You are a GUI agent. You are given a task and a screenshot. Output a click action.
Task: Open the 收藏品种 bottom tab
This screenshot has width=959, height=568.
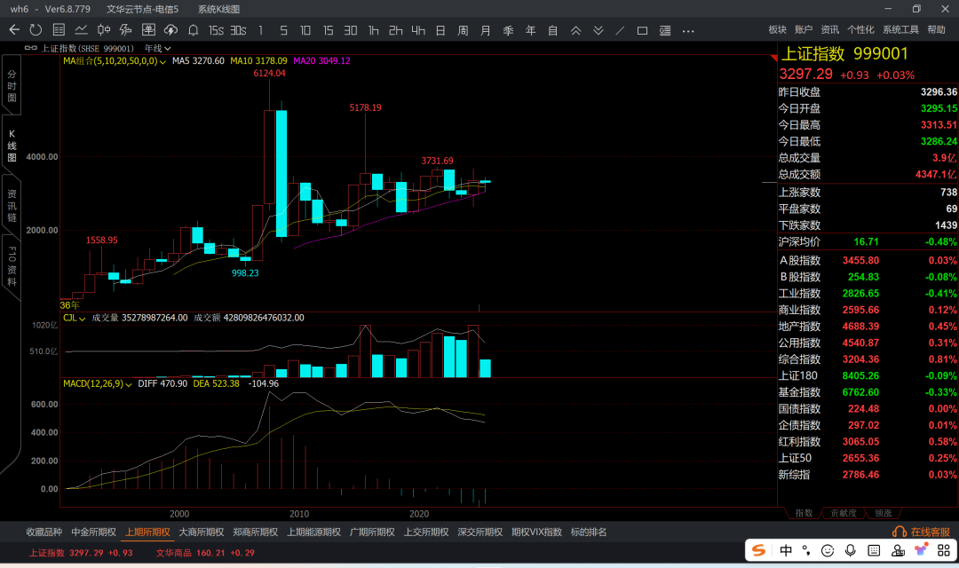tap(44, 532)
